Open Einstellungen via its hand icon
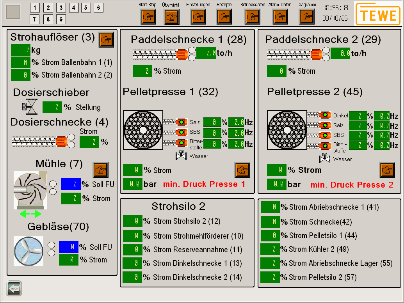404x303 pixels. click(x=198, y=17)
